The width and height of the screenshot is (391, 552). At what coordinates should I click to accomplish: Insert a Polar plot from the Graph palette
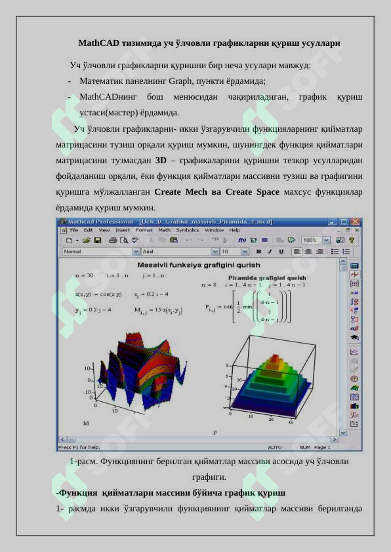tap(354, 379)
